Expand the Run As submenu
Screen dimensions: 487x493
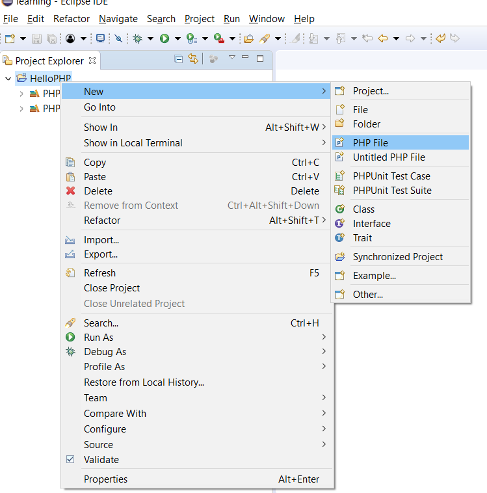click(196, 338)
